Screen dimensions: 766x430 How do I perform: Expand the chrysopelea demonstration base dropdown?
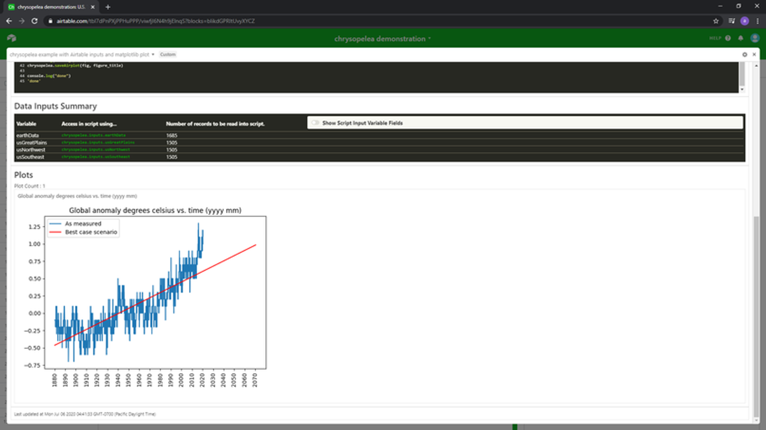(x=429, y=39)
